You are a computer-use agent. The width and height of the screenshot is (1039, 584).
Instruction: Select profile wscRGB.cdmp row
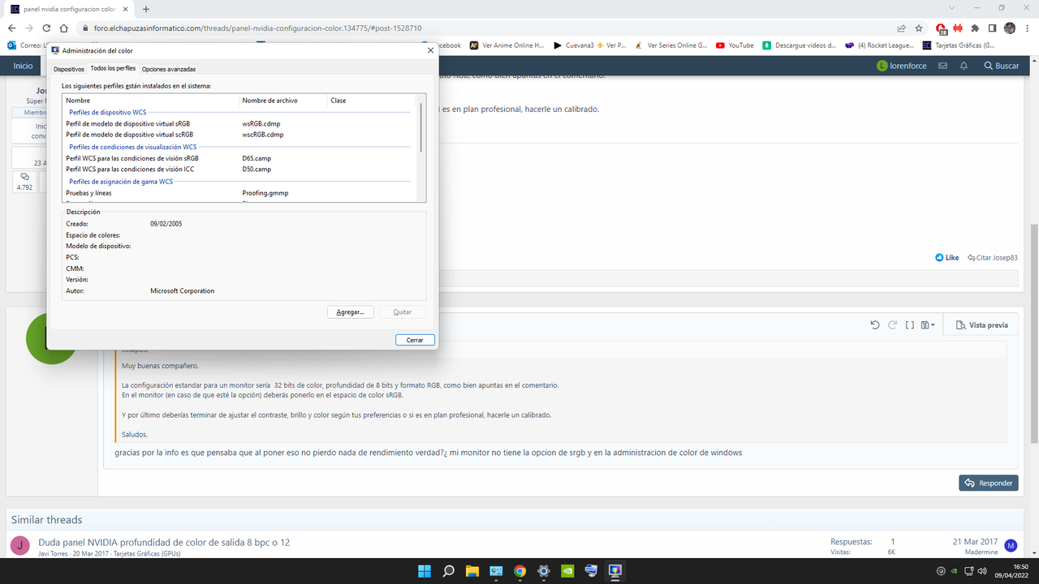[x=239, y=135]
